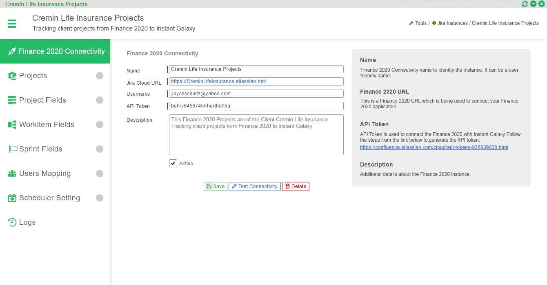View the Logs section

click(x=55, y=222)
